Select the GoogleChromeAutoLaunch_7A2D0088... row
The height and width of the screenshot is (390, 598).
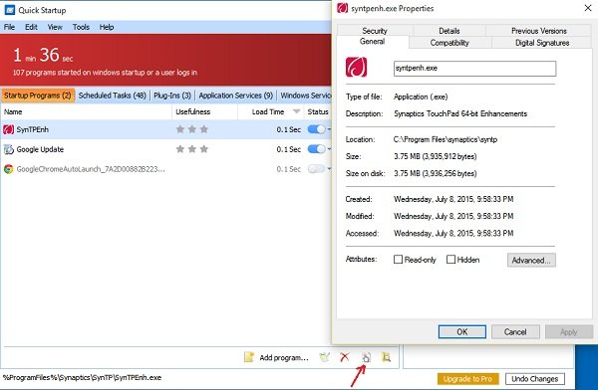coord(166,169)
